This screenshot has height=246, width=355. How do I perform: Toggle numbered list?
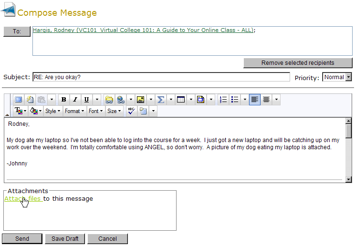tap(223, 100)
